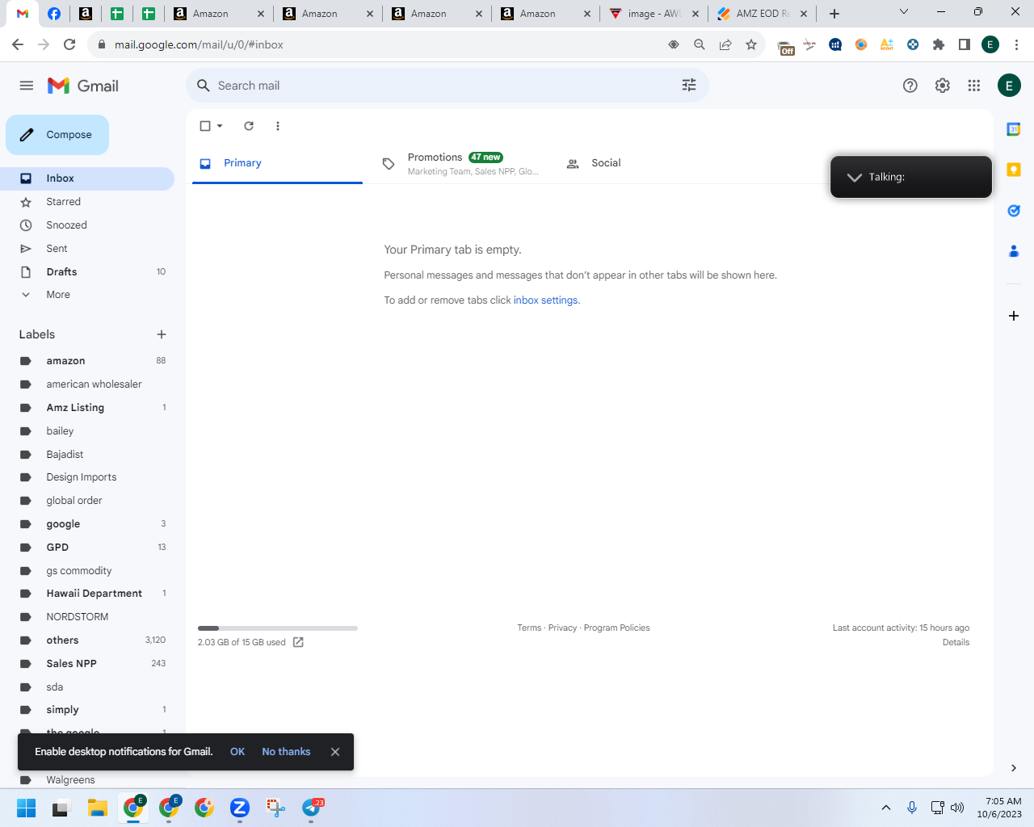Open Google Tasks side panel
1034x827 pixels.
pos(1014,211)
